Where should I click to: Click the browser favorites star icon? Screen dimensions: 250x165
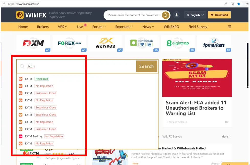(x=239, y=4)
